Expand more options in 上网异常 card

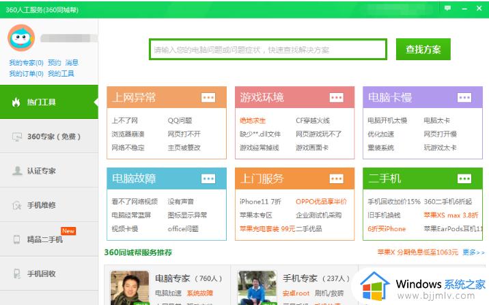pyautogui.click(x=208, y=98)
